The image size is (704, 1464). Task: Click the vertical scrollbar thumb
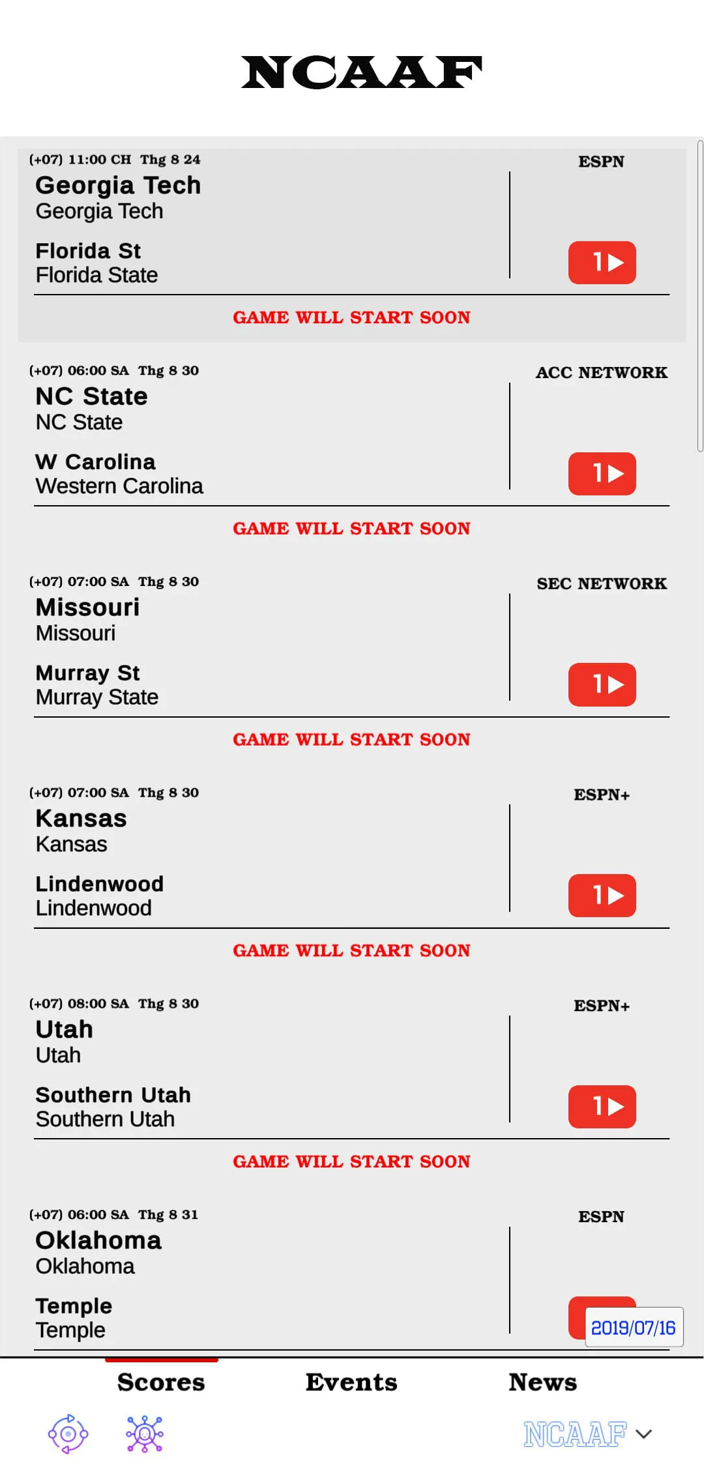(700, 295)
